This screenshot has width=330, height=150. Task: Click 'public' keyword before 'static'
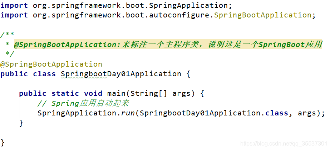[x=33, y=94]
